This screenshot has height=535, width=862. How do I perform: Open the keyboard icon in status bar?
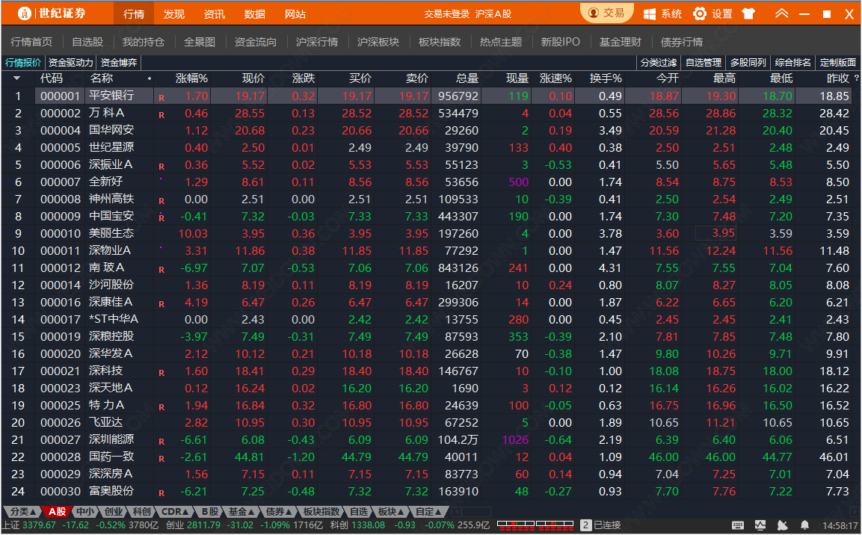pos(738,526)
